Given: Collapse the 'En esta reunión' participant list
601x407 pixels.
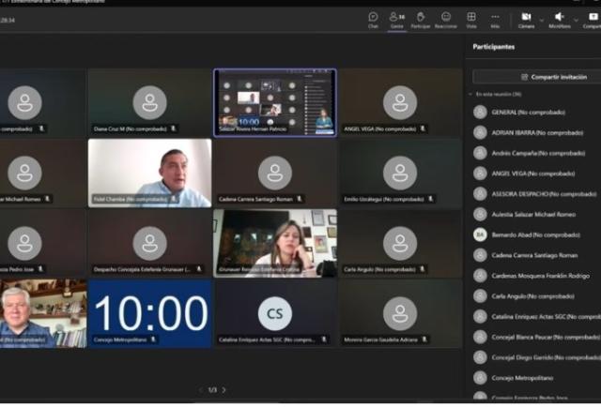Looking at the screenshot, I should click(470, 95).
